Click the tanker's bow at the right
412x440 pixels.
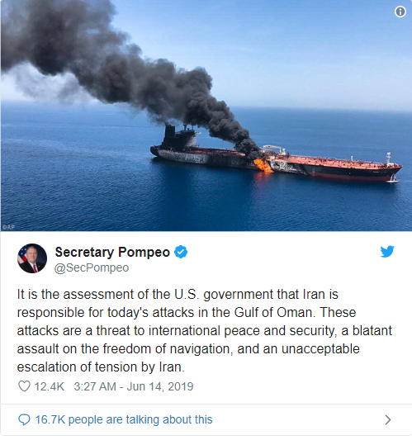[x=391, y=170]
